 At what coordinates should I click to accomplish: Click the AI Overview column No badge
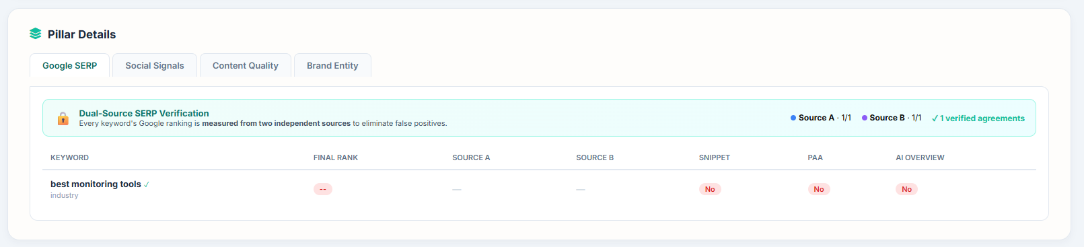tap(906, 189)
